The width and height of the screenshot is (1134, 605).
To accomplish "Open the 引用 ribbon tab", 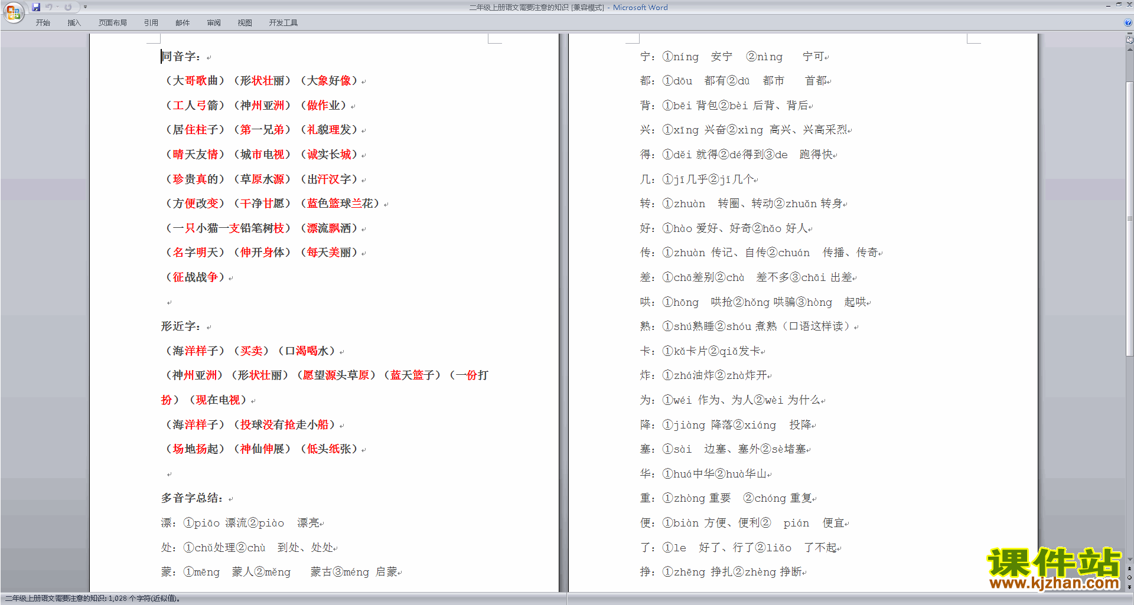I will click(x=151, y=22).
